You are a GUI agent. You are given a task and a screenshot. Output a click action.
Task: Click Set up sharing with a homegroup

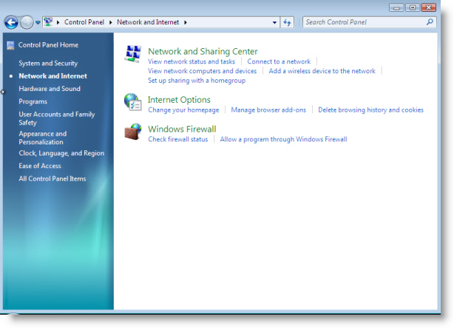[x=197, y=81]
